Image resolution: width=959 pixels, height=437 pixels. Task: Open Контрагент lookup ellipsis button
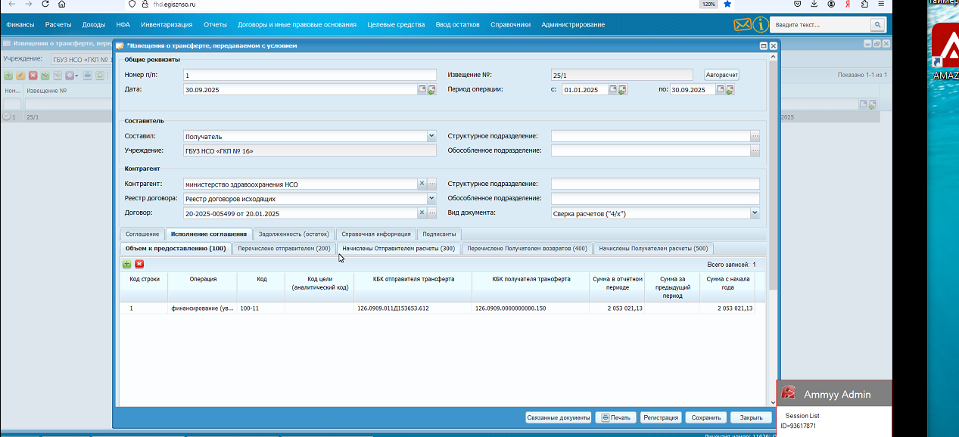pos(432,184)
